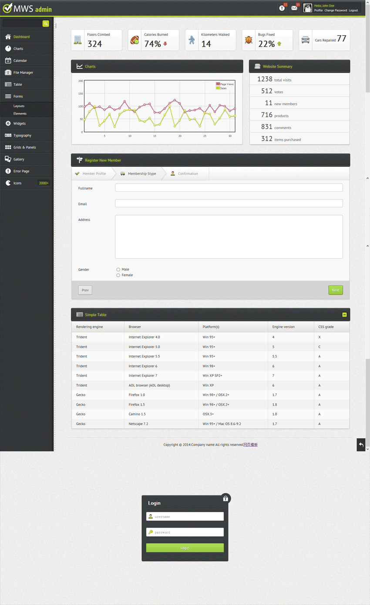370x605 pixels.
Task: Select the Male radio button
Action: (x=118, y=270)
